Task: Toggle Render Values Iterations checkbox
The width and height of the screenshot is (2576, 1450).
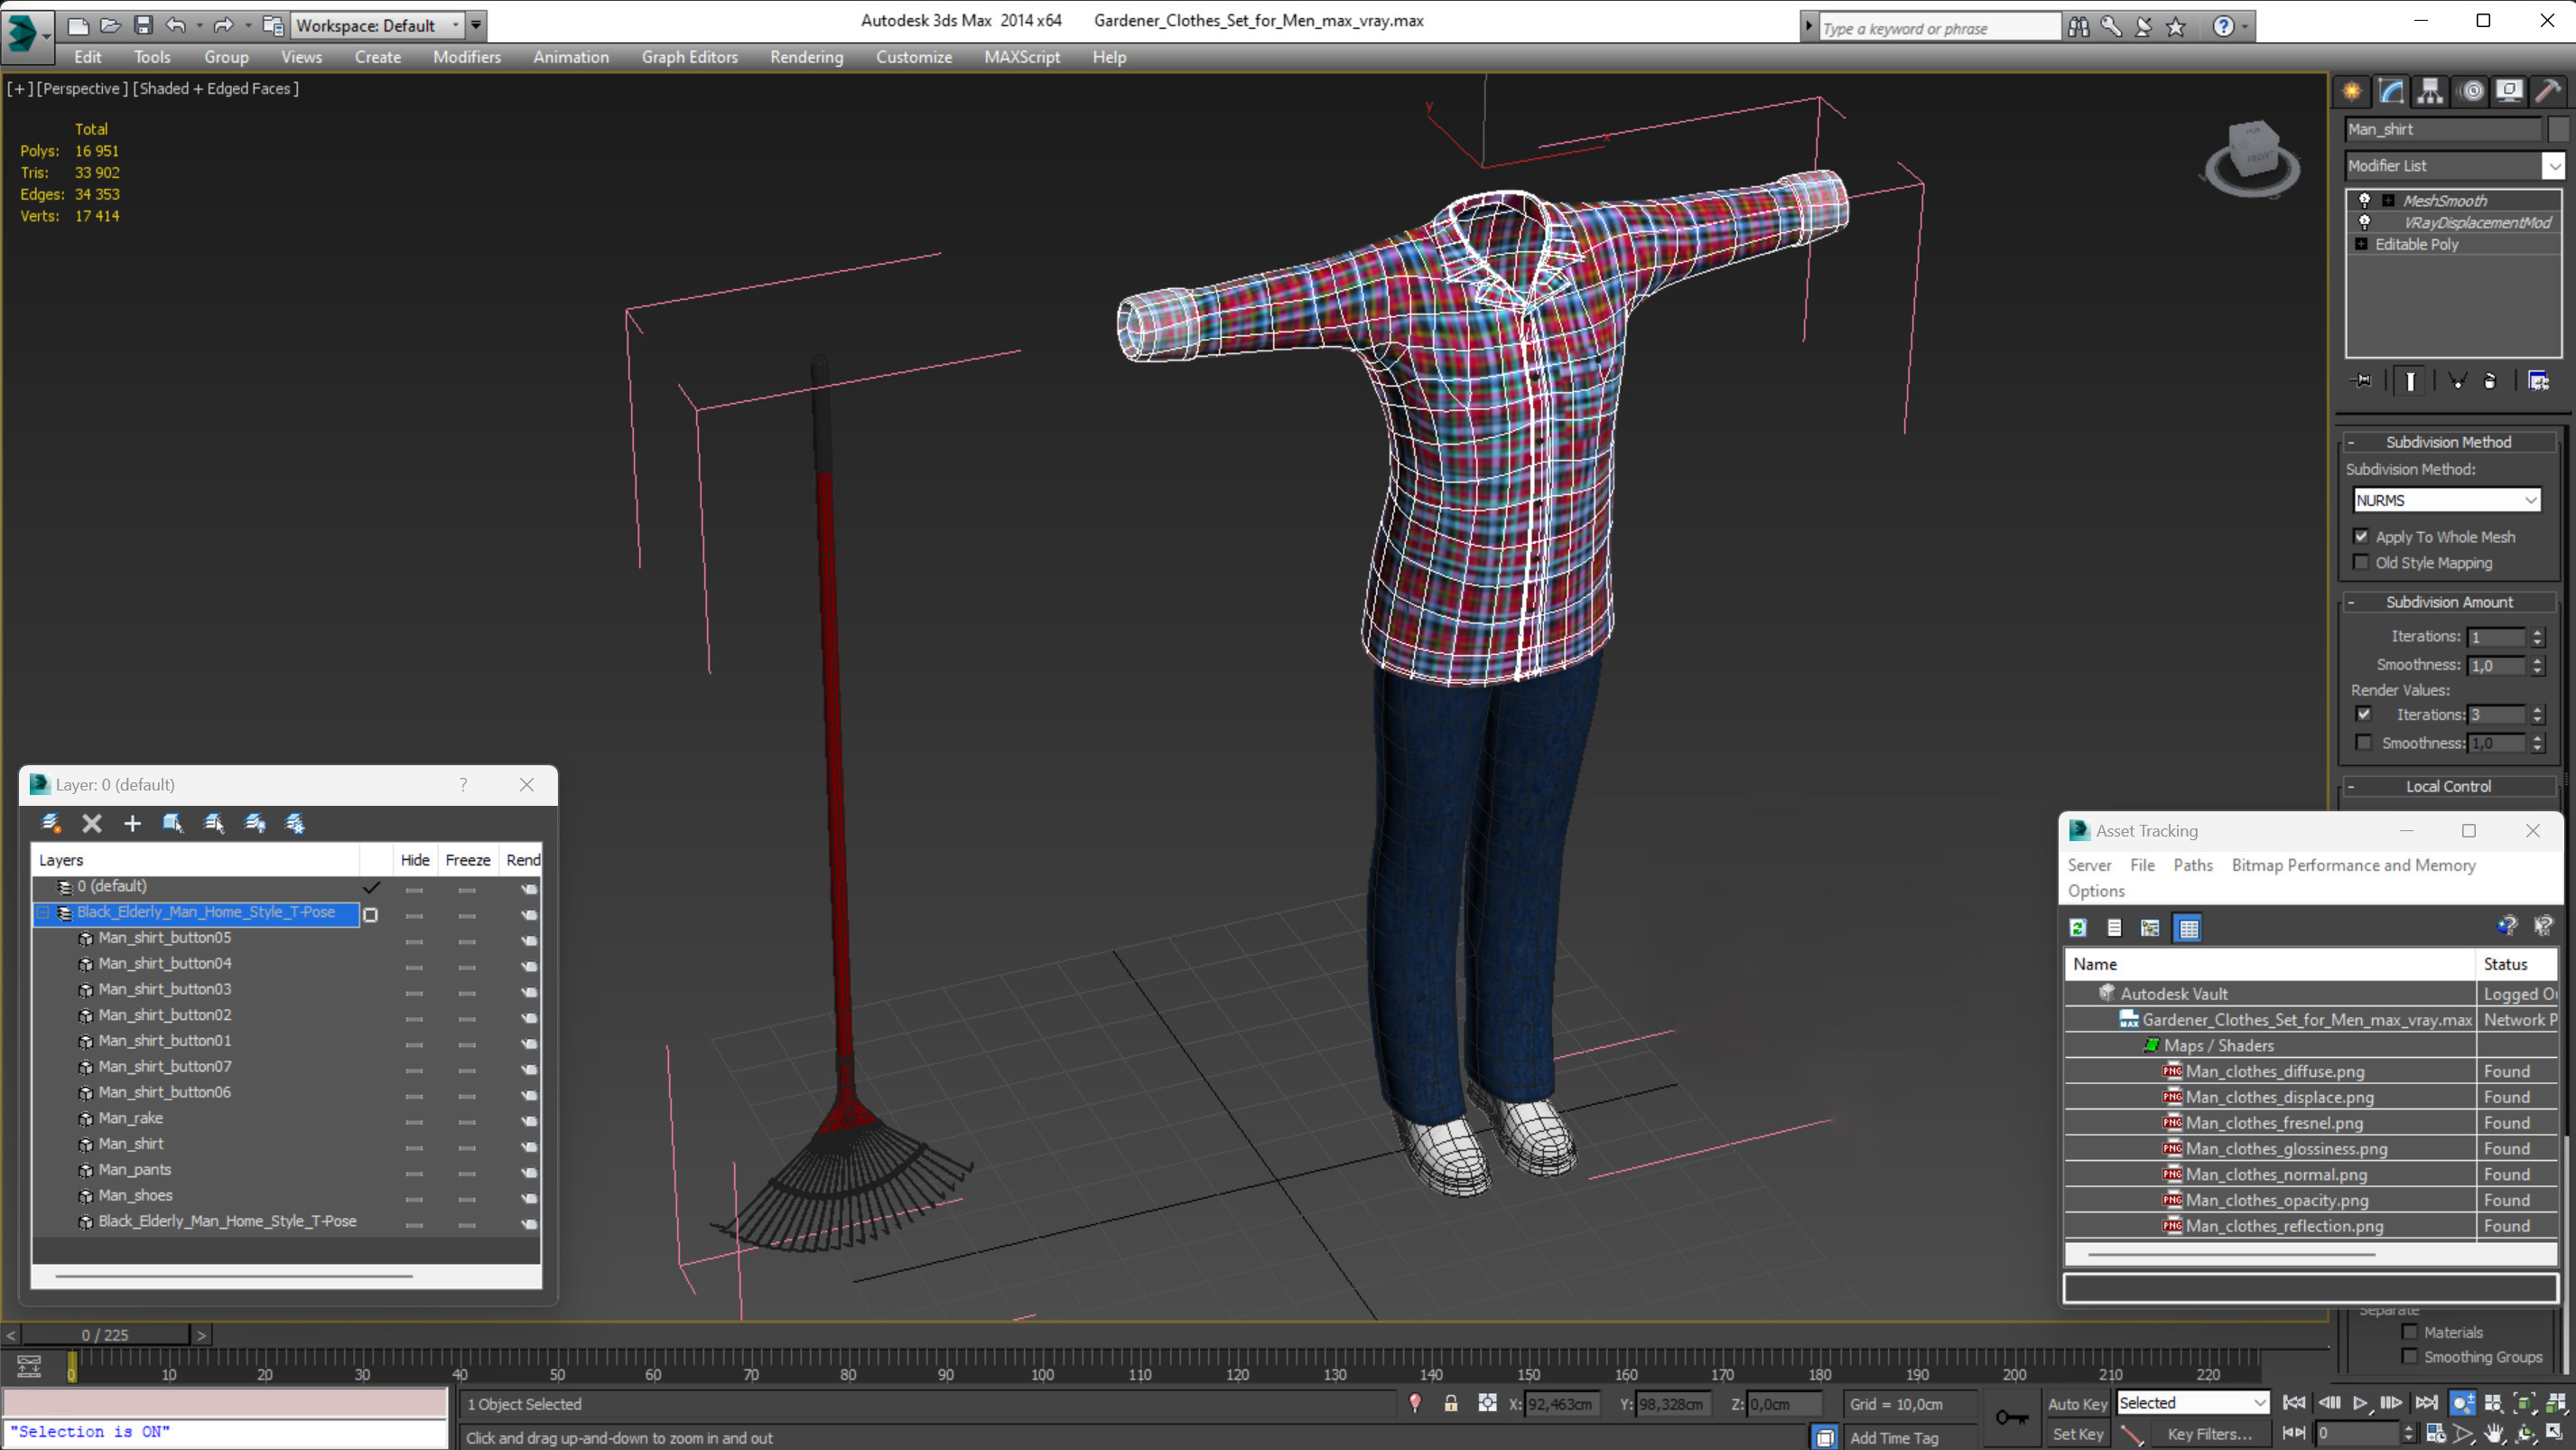Action: click(2363, 715)
